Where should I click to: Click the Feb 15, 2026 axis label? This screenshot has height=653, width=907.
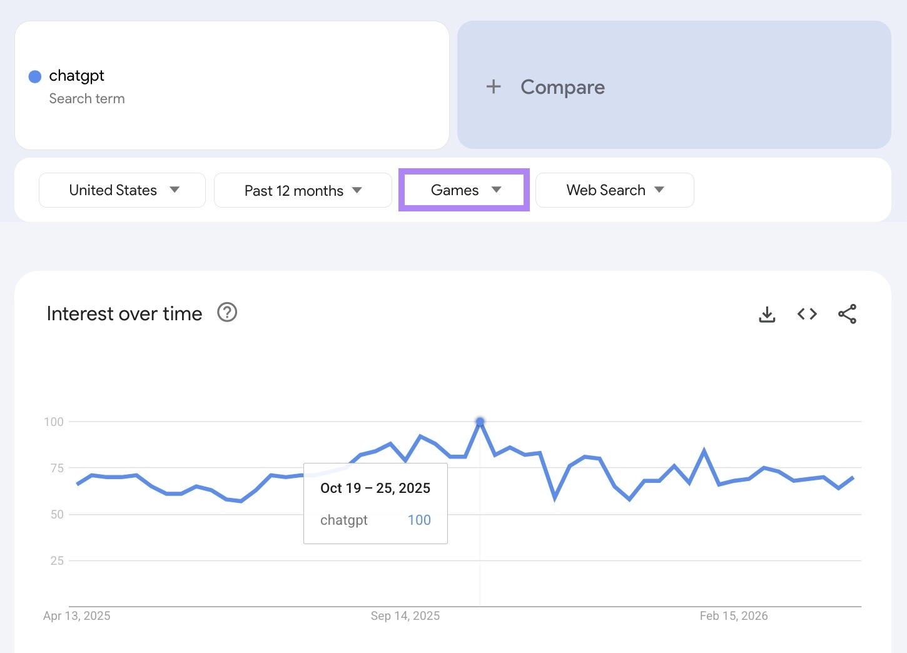pos(734,615)
